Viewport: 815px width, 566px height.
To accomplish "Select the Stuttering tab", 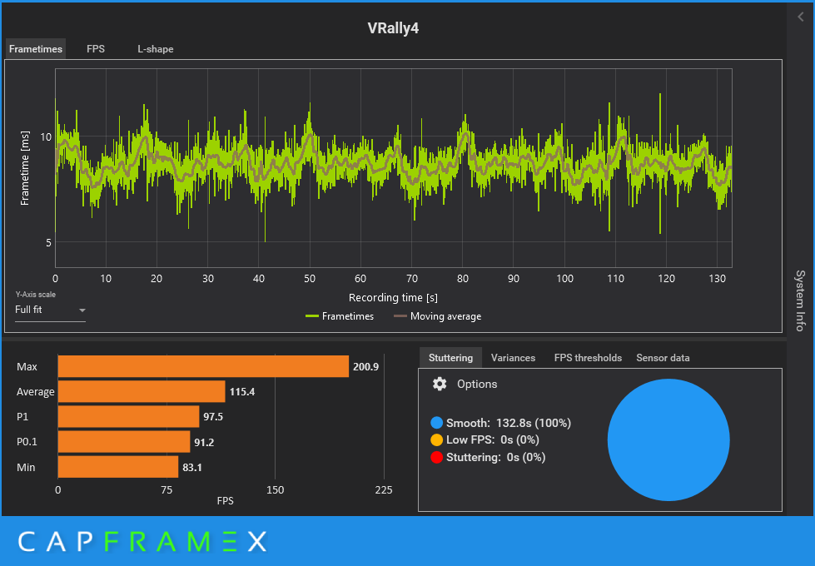I will point(450,358).
